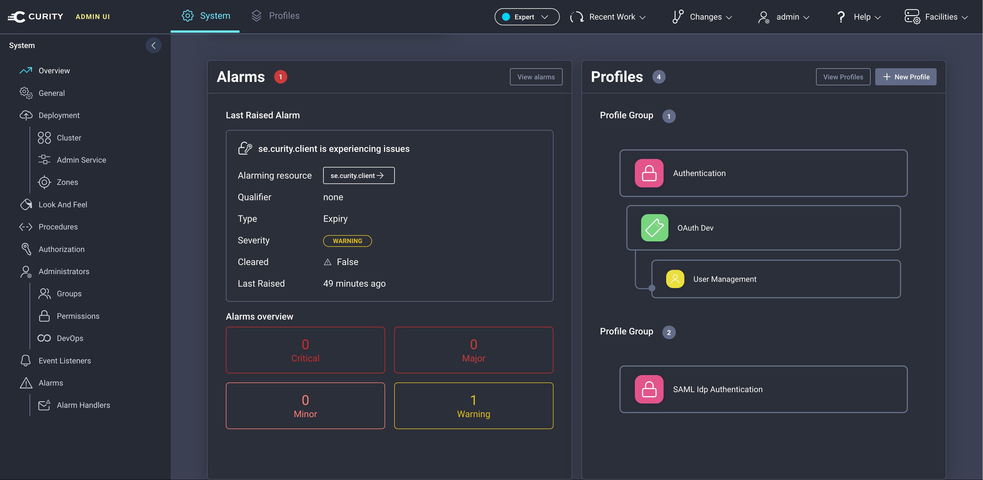Click the Administrators user-gear icon
Viewport: 983px width, 480px height.
pyautogui.click(x=26, y=272)
